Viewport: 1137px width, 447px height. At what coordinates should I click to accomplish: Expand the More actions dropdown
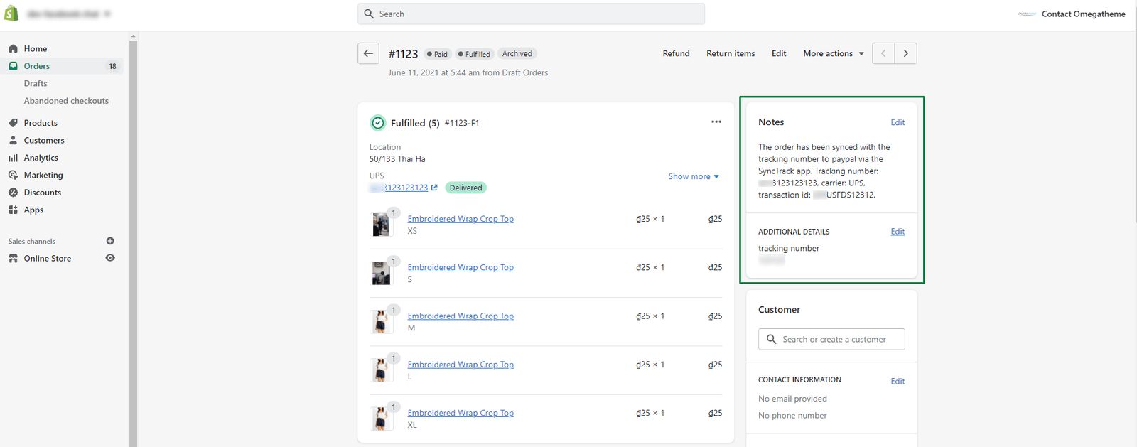pos(833,53)
